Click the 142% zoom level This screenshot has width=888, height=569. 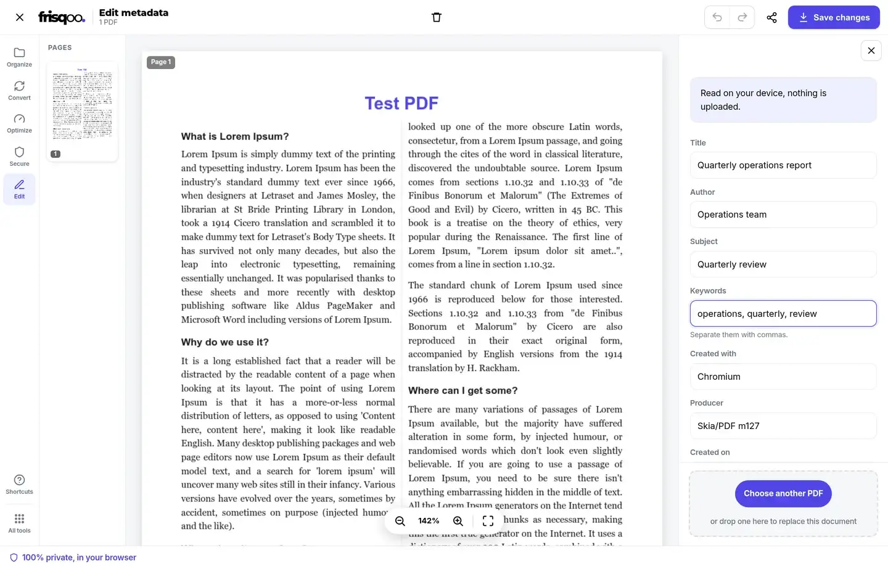[x=429, y=521]
